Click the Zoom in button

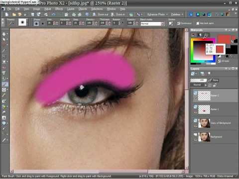[x=118, y=14]
